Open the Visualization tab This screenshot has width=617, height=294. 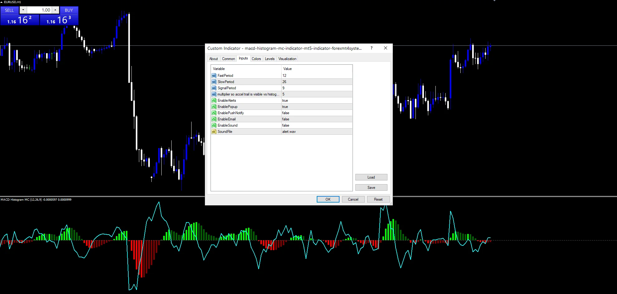pos(287,59)
